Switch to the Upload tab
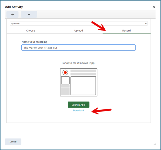 coord(79,31)
